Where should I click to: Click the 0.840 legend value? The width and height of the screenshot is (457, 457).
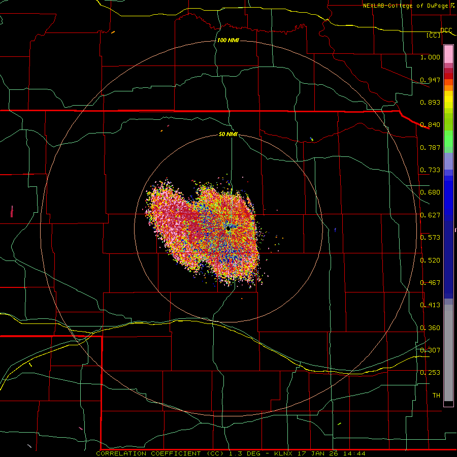pos(430,125)
